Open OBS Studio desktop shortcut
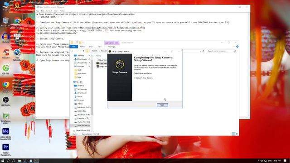The image size is (290, 163). pos(6,101)
